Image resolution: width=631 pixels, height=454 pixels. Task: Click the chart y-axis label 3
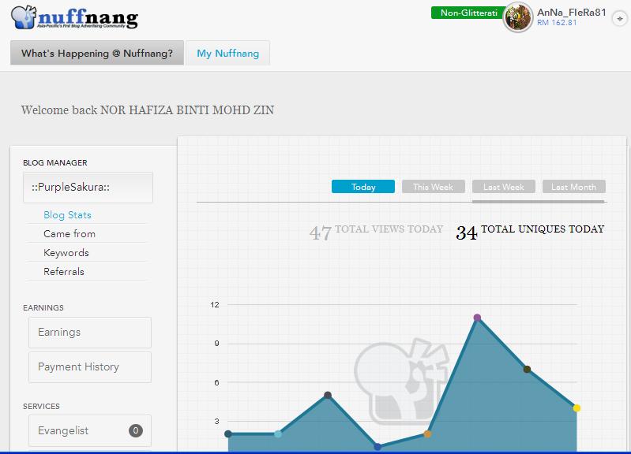point(217,421)
